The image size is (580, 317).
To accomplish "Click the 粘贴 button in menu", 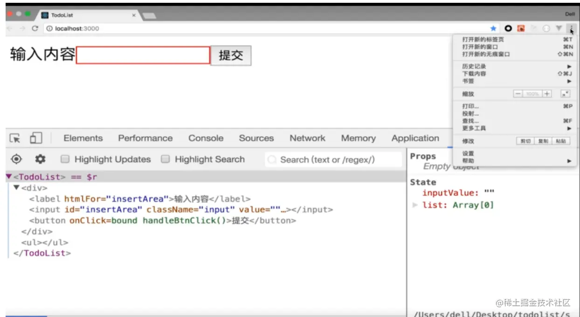I will (x=561, y=141).
